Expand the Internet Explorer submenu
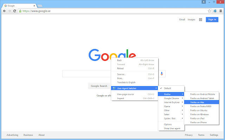This screenshot has width=225, height=140. pyautogui.click(x=171, y=102)
